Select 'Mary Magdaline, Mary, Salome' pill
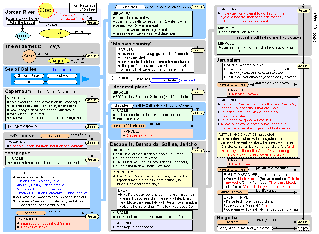 (x=244, y=228)
